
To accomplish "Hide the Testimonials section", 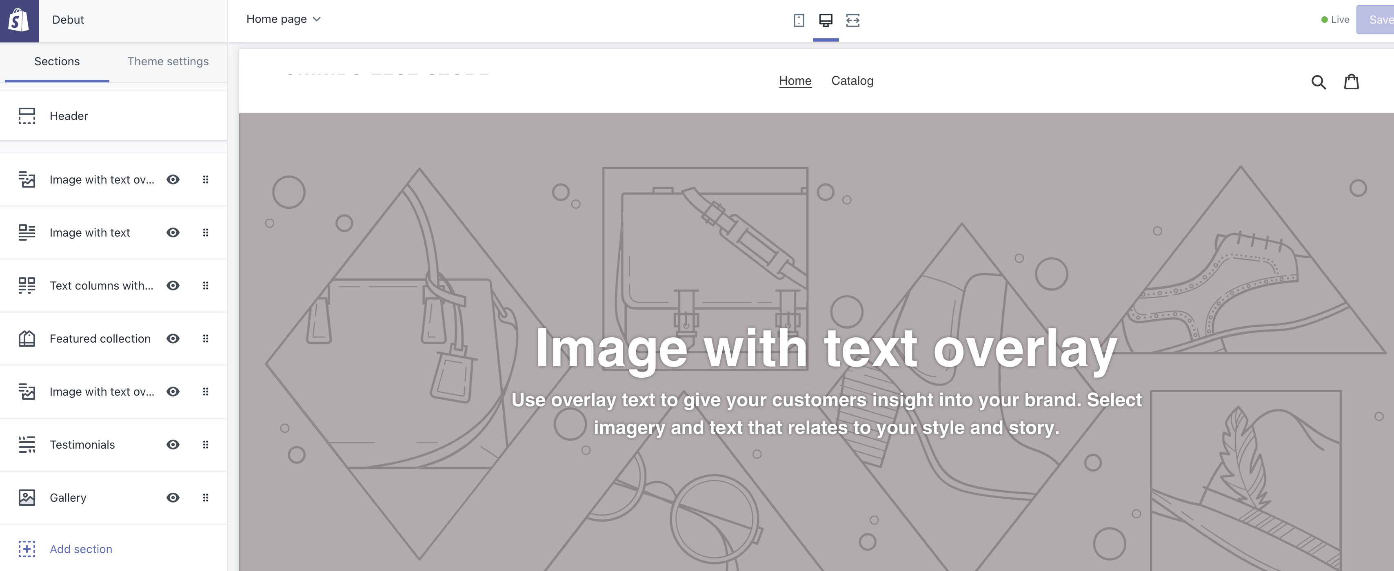I will point(172,444).
